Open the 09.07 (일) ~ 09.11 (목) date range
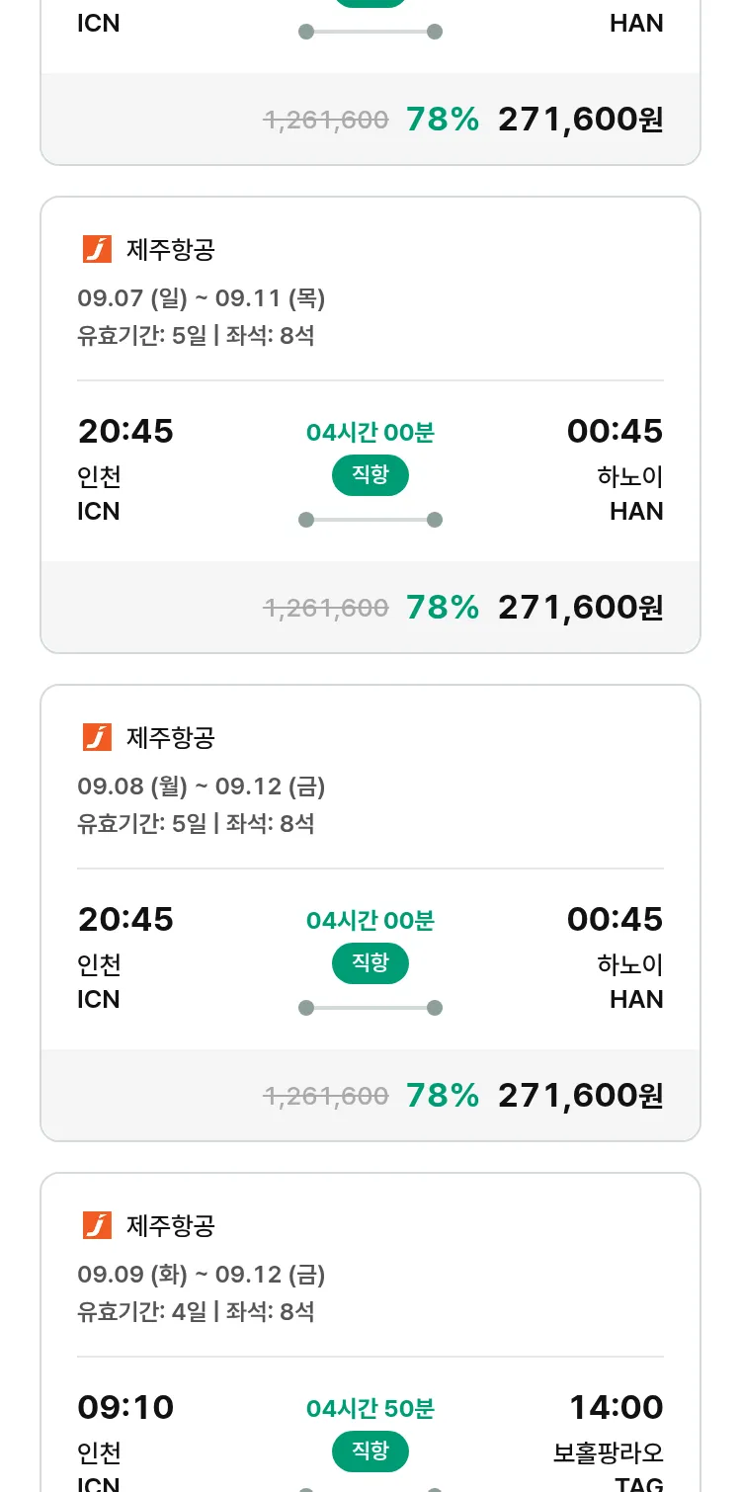This screenshot has height=1492, width=741. click(x=202, y=298)
